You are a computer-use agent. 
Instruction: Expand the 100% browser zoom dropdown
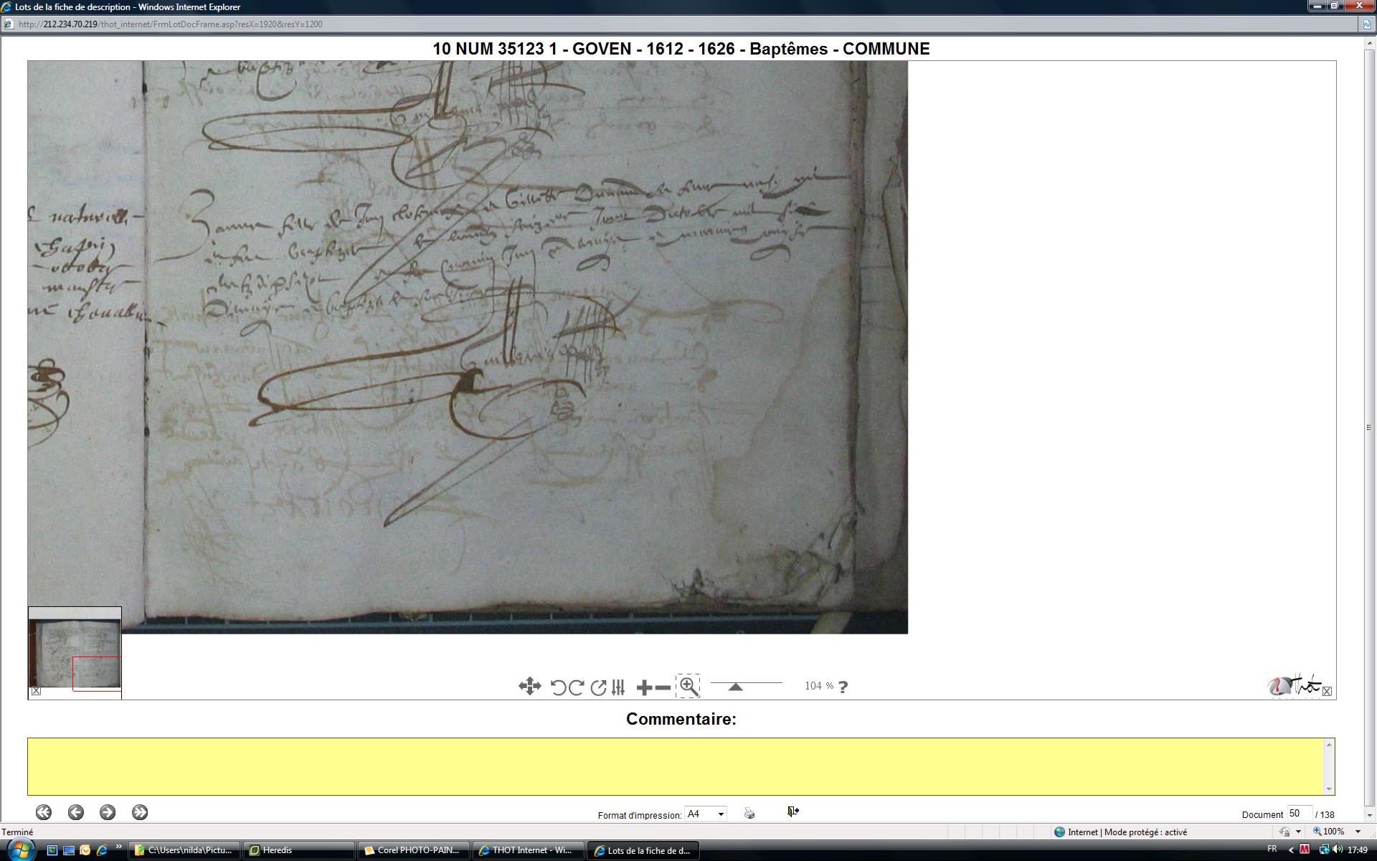click(x=1358, y=832)
